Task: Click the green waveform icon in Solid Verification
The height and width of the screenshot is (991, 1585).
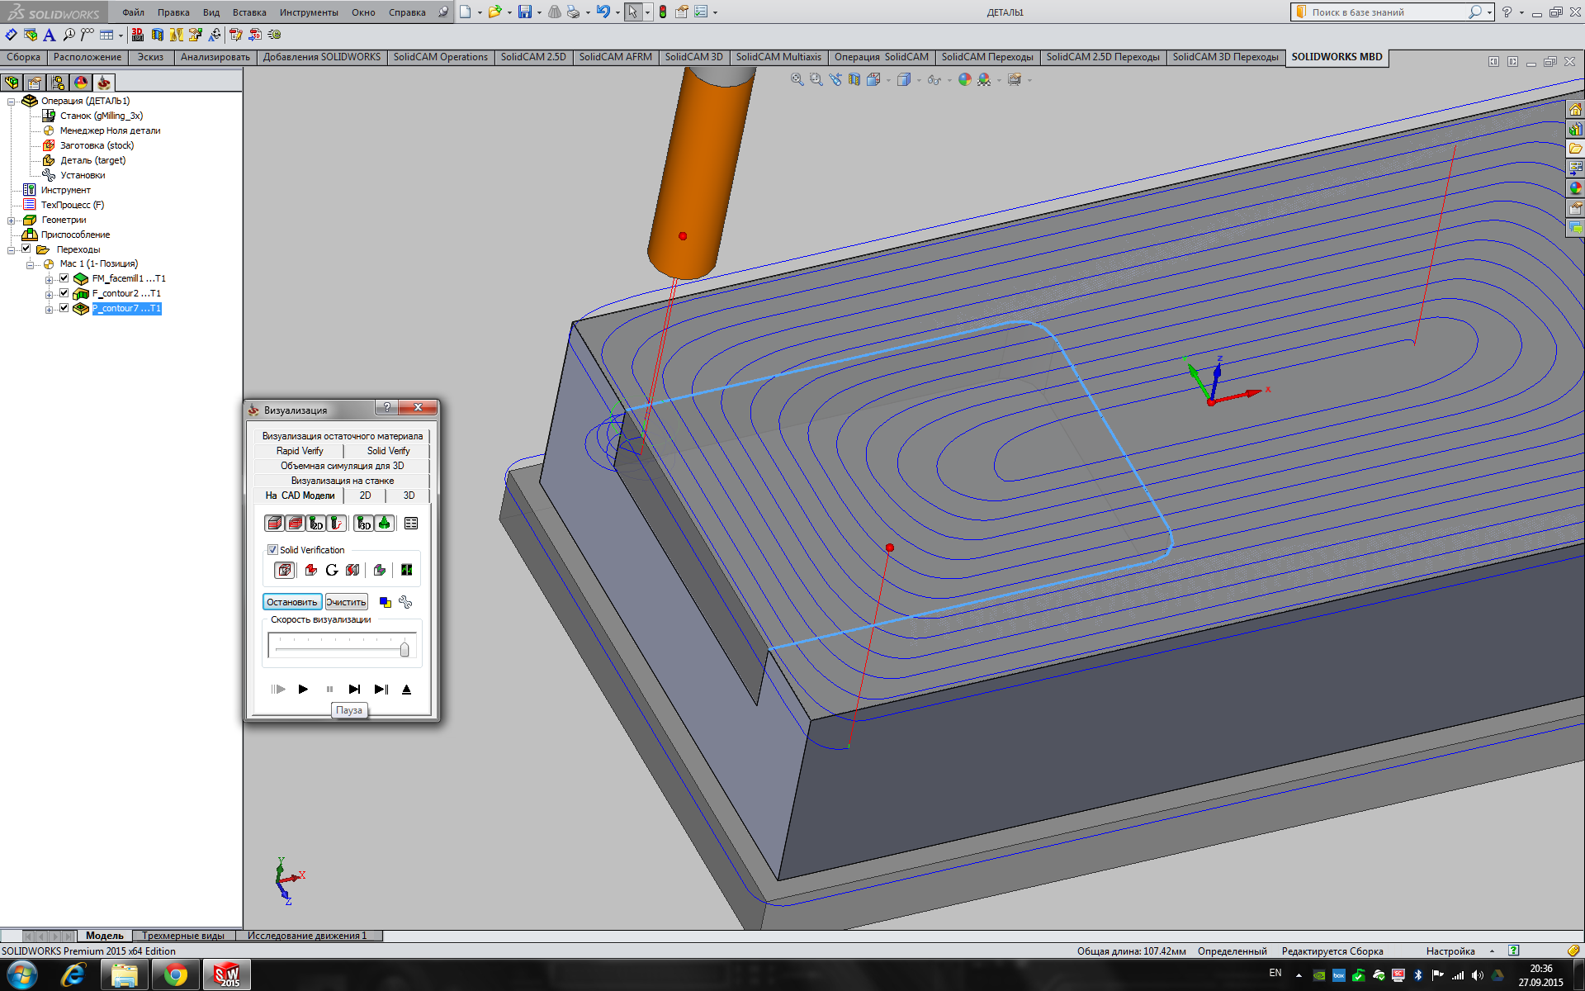Action: click(x=406, y=570)
